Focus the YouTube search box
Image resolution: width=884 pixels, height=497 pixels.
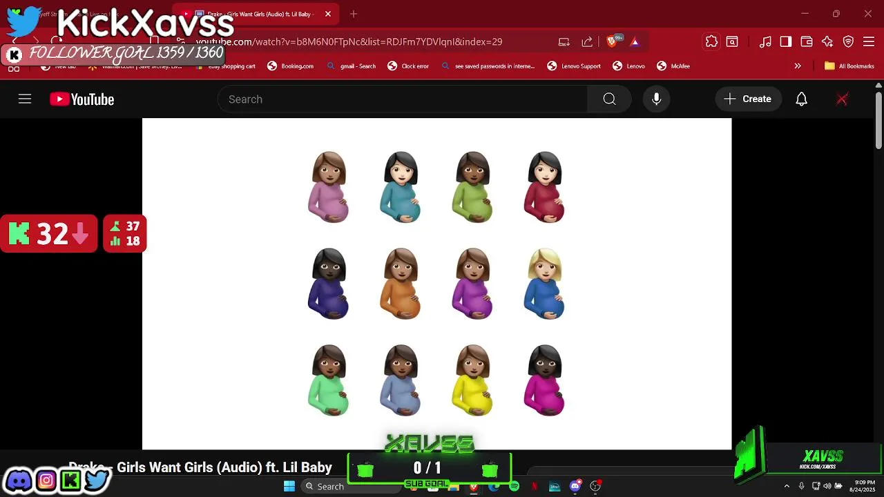(403, 99)
